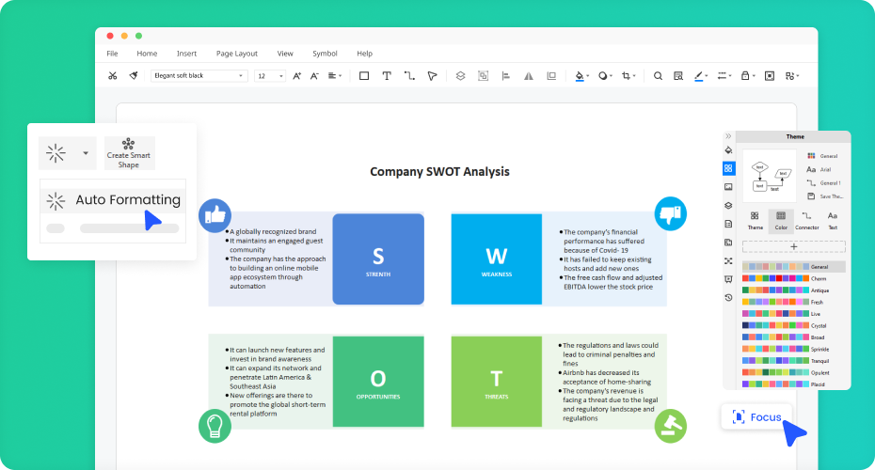
Task: Click the blue S Strength box
Action: click(377, 259)
